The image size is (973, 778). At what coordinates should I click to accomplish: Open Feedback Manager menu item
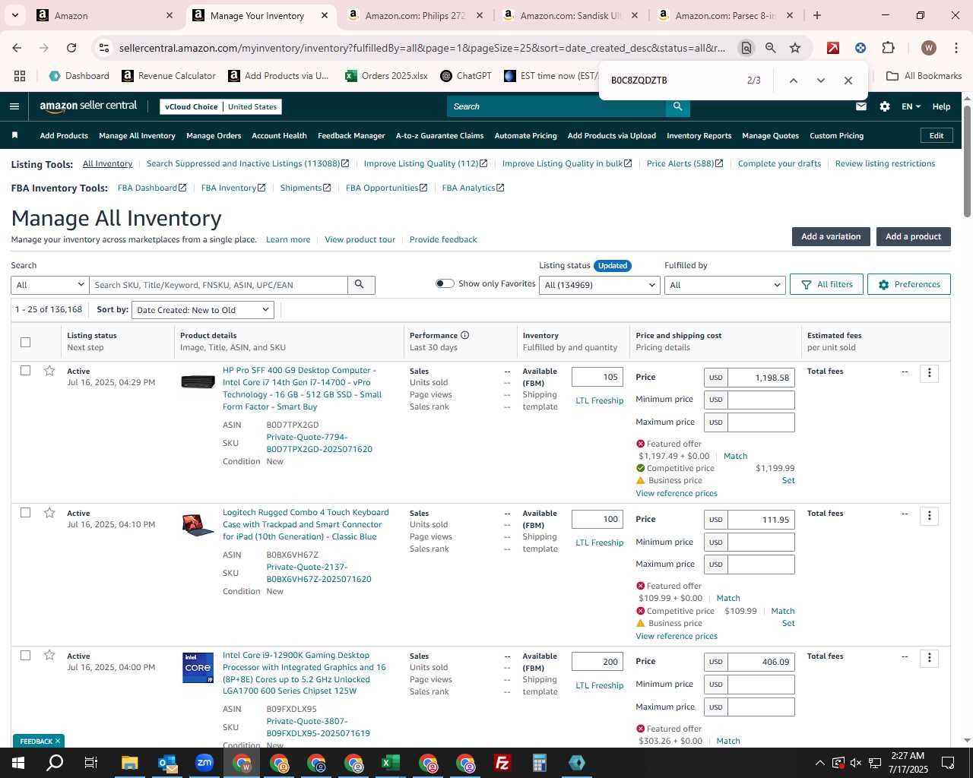pos(351,136)
